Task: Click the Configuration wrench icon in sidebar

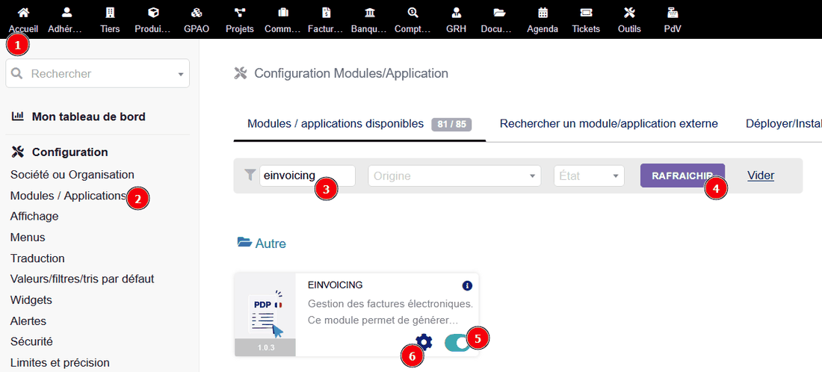Action: (18, 152)
